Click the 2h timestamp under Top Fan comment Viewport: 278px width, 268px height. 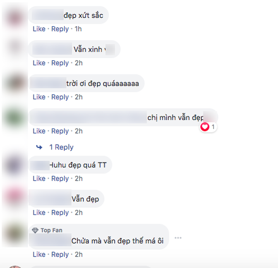(79, 255)
